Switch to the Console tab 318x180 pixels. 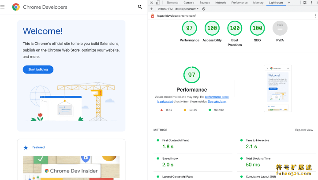tap(189, 3)
